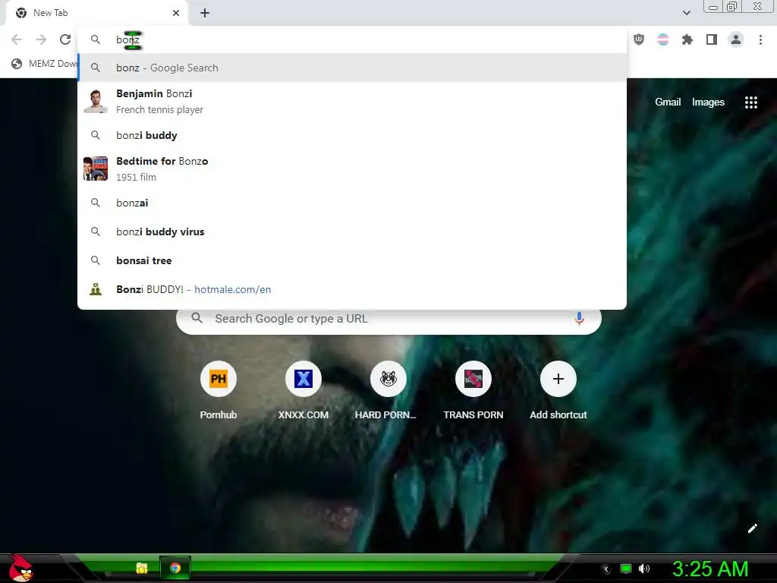Toggle the browser side panel icon
The height and width of the screenshot is (583, 777).
coord(712,39)
